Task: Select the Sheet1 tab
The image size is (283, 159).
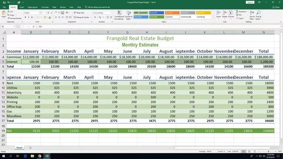Action: (x=19, y=148)
